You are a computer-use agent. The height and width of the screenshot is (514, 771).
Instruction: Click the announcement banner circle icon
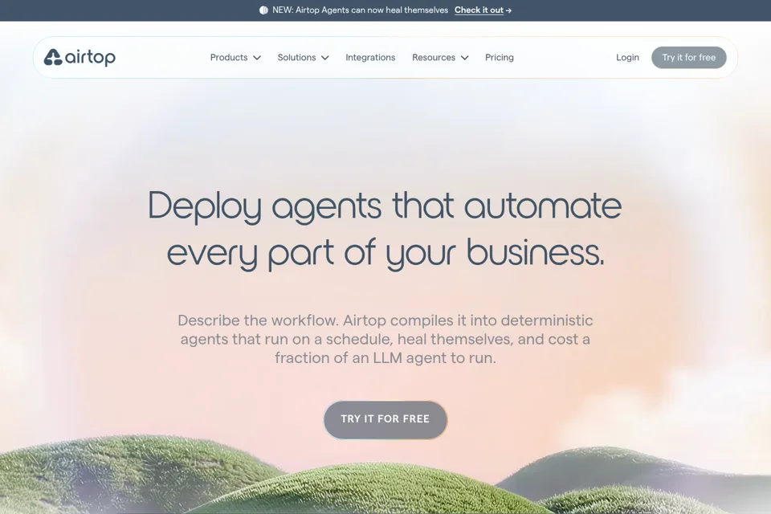263,10
